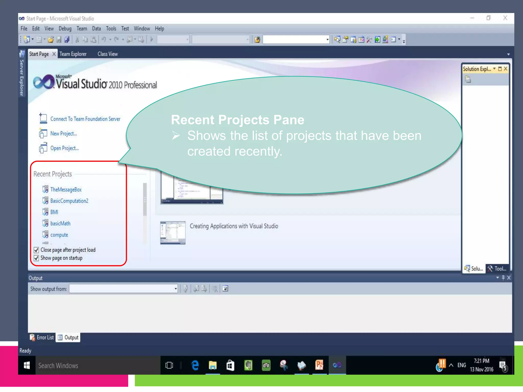523x392 pixels.
Task: Switch to the Error List tab
Action: 42,337
